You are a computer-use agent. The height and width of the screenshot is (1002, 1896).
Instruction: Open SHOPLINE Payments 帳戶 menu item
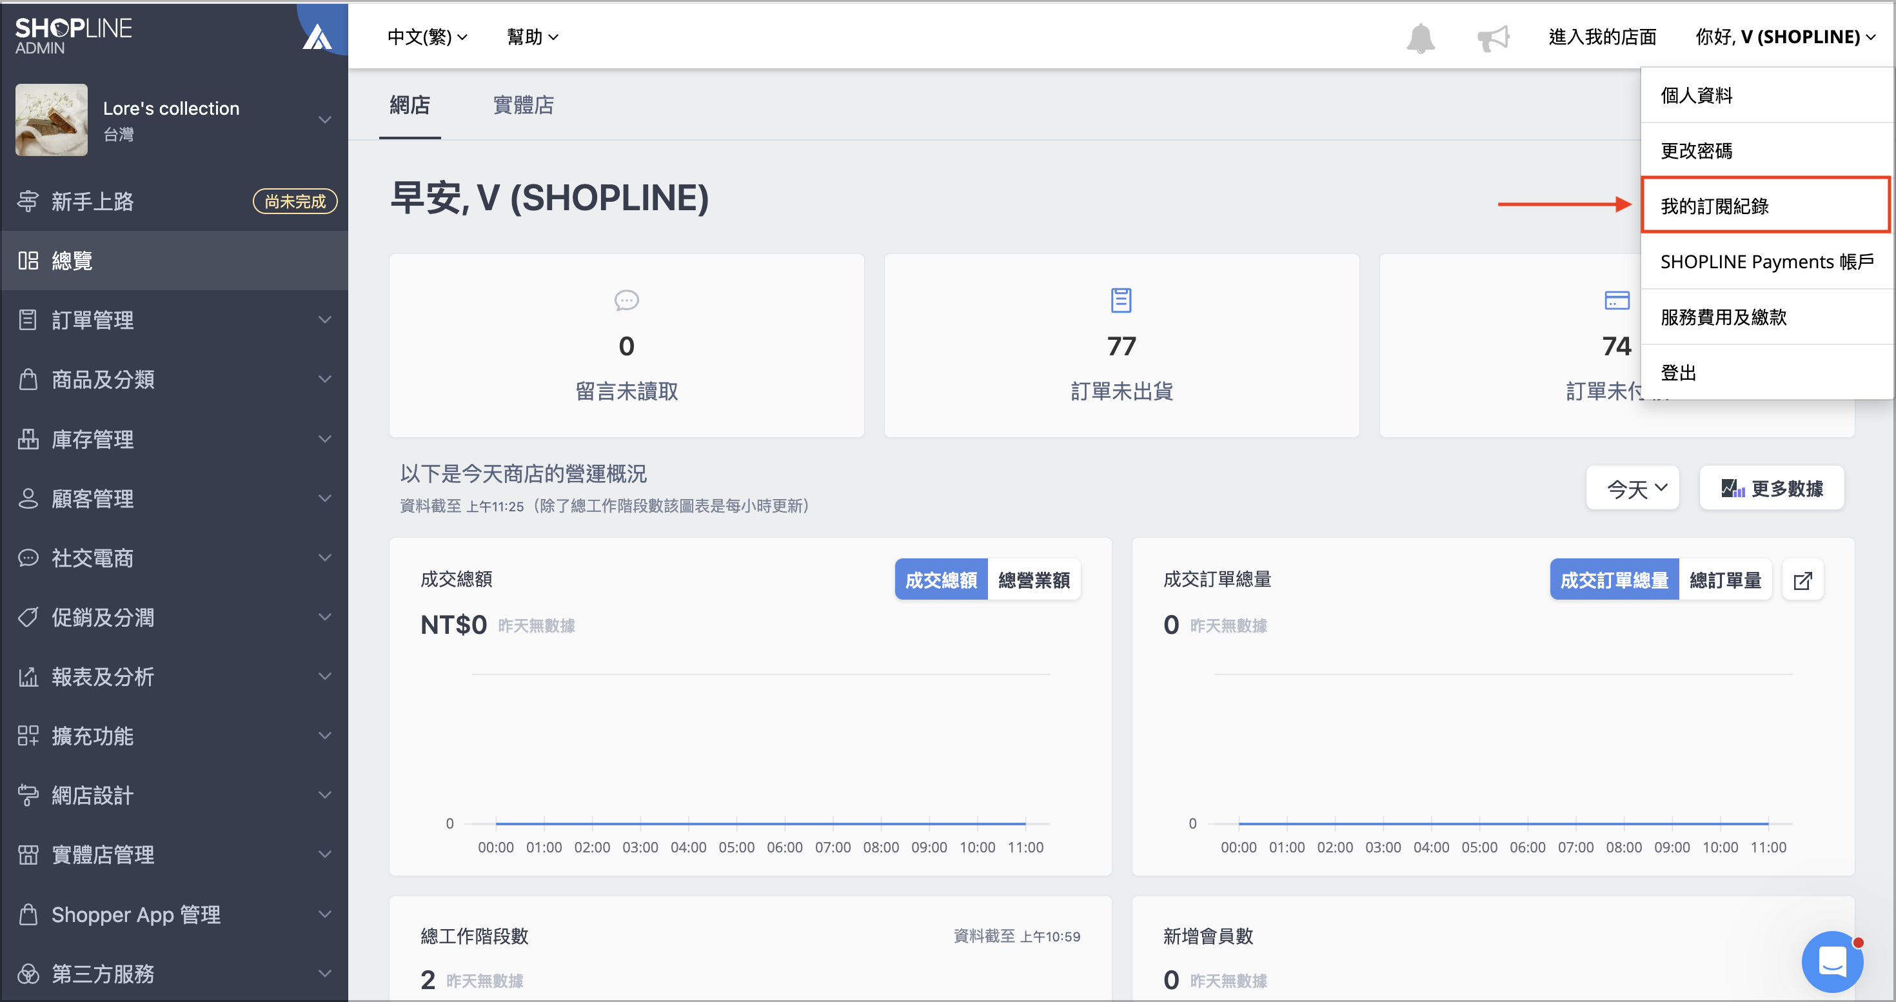(1767, 262)
